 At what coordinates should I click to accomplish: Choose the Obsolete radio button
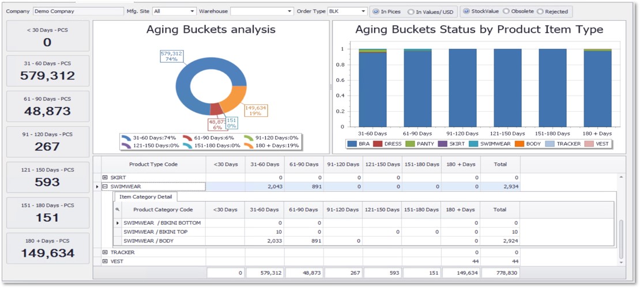[506, 11]
